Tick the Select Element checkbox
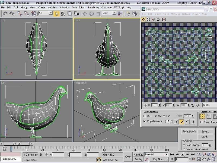Viewport: 217px width, 163px height. 202,122
